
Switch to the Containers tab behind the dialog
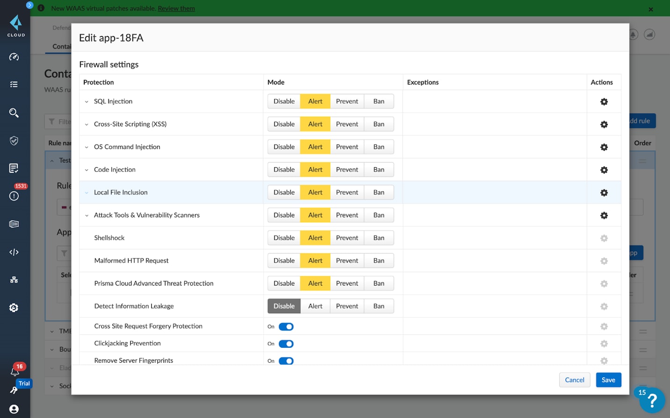click(62, 46)
